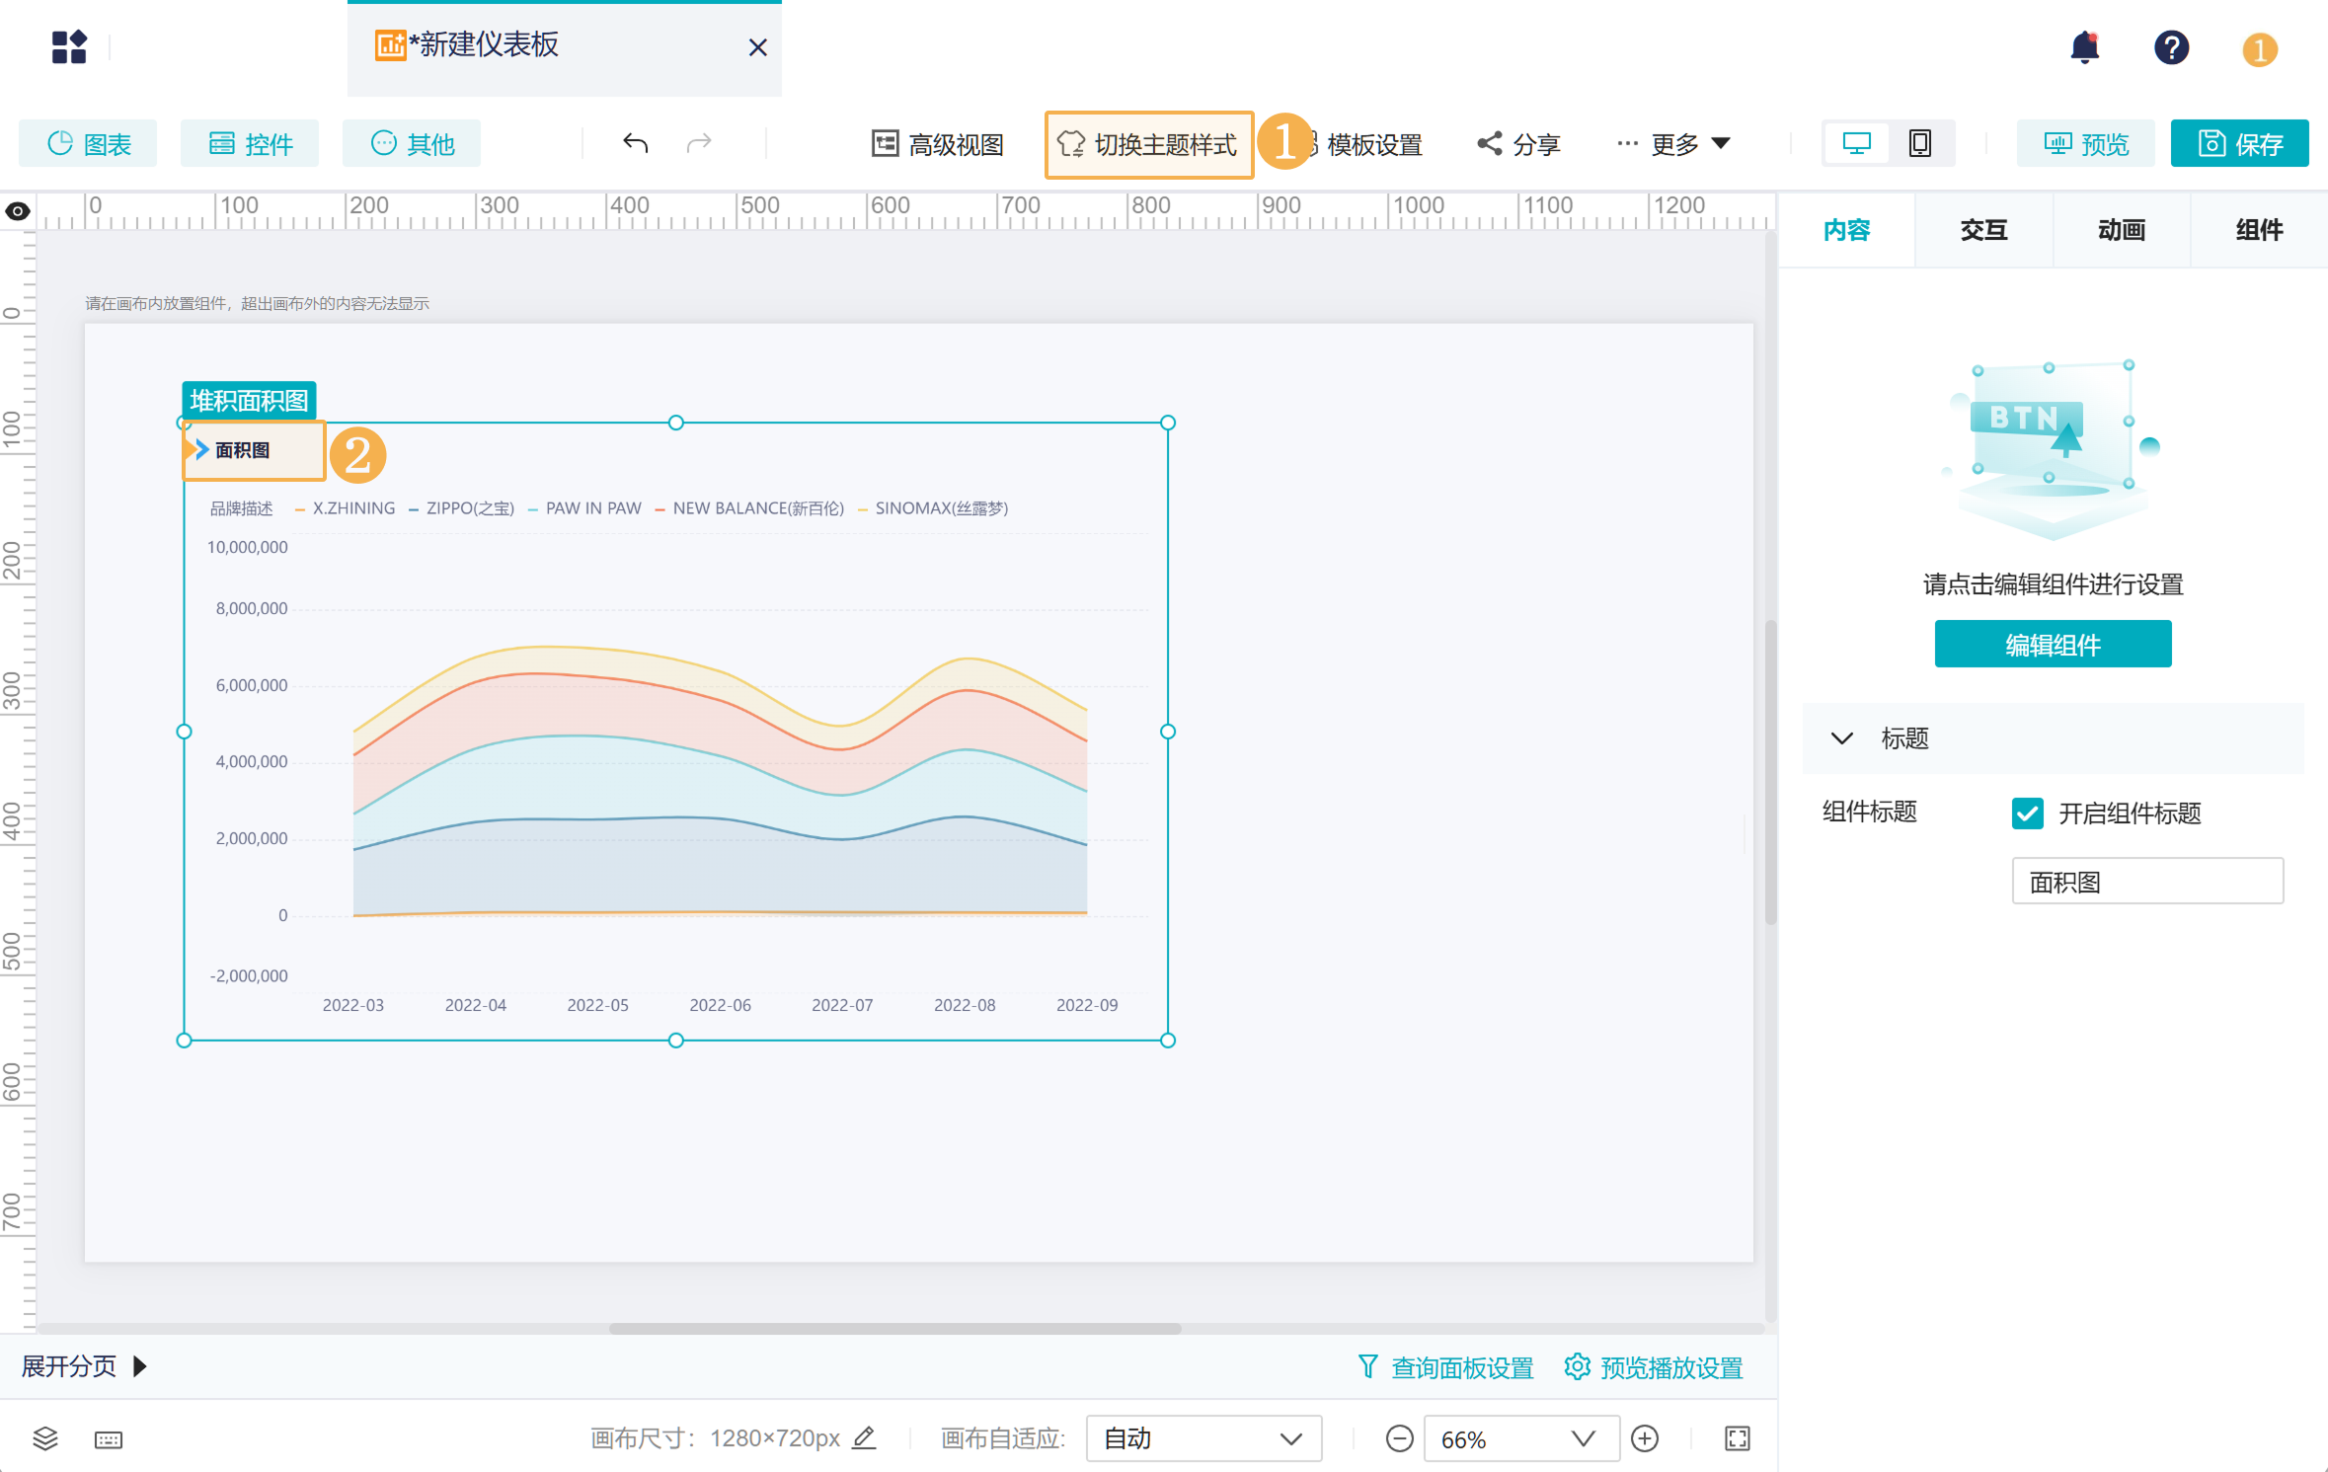This screenshot has width=2328, height=1472.
Task: Uncheck the 开启组件标题 checkbox
Action: pyautogui.click(x=2028, y=813)
